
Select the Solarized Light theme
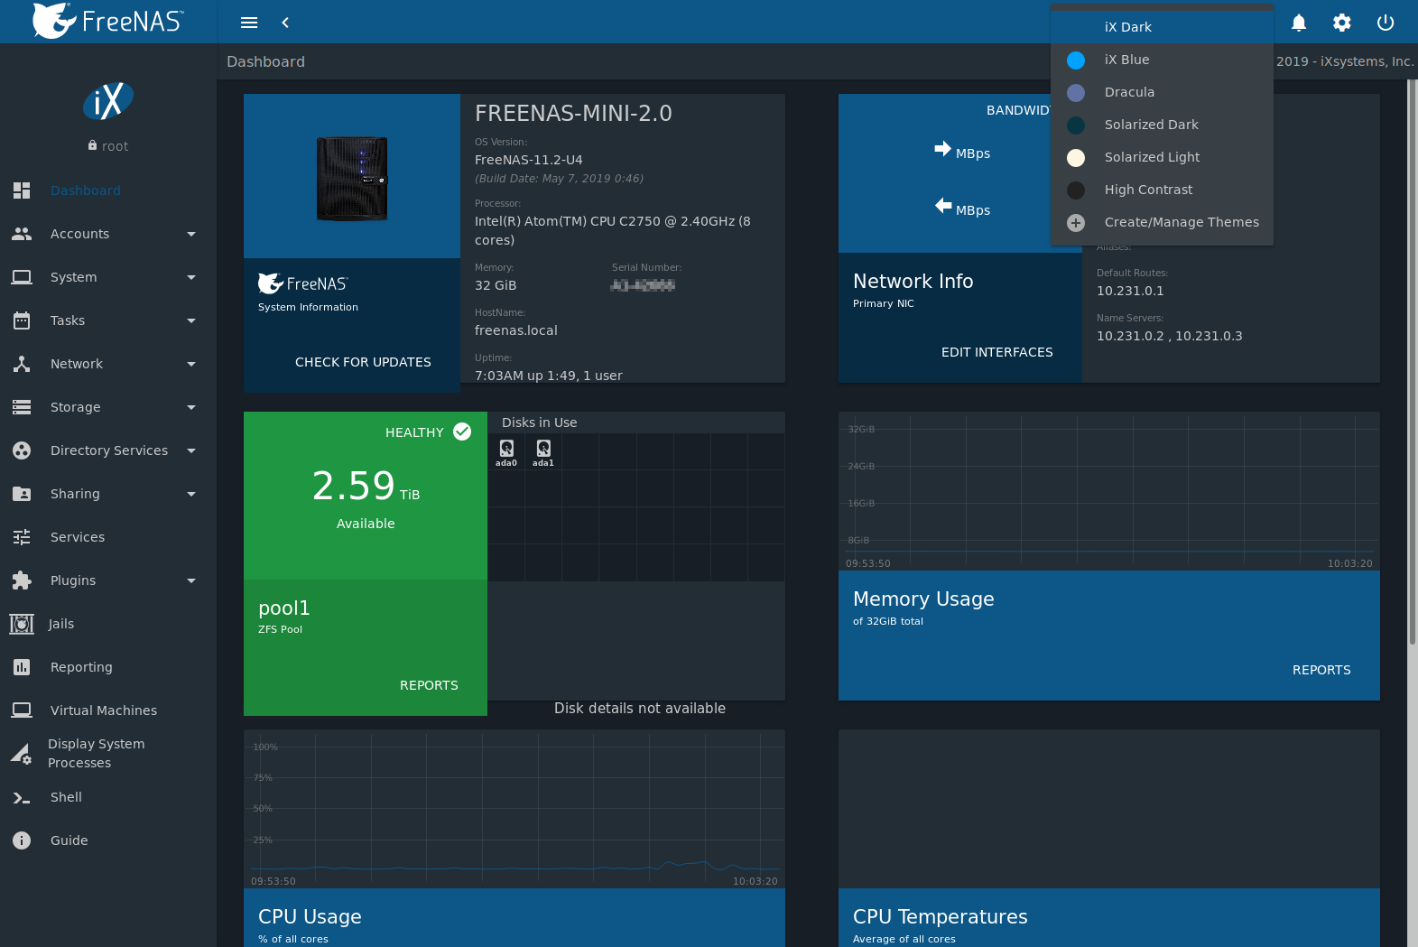click(1162, 157)
